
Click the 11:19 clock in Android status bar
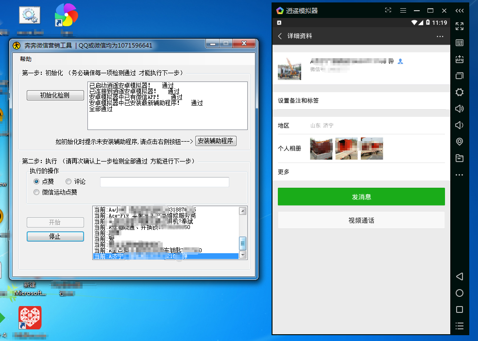[x=439, y=22]
